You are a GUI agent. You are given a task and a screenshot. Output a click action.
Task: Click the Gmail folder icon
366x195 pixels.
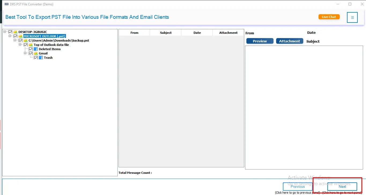tap(36, 53)
